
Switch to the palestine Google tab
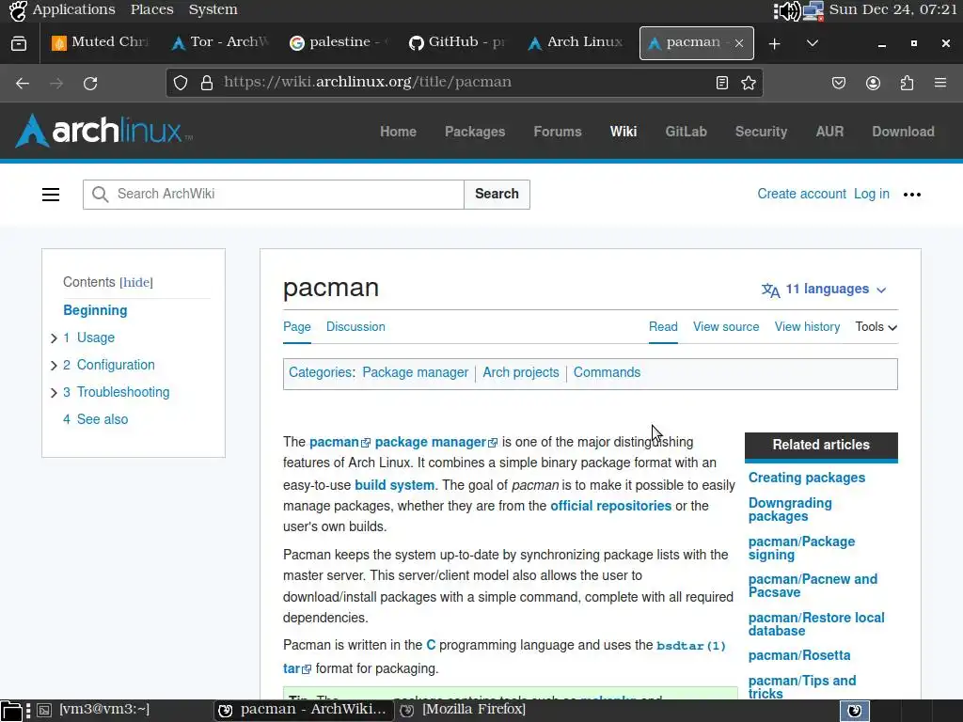339,42
